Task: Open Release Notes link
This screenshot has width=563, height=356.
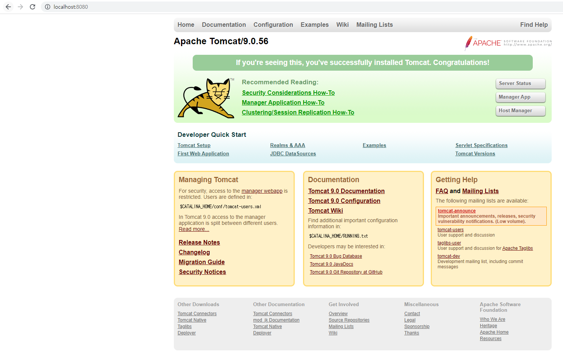Action: coord(199,242)
